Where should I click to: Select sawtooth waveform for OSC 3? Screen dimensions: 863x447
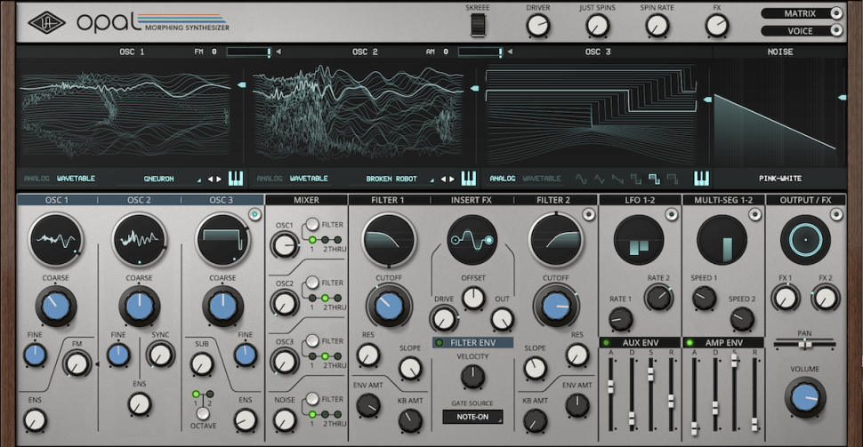617,179
